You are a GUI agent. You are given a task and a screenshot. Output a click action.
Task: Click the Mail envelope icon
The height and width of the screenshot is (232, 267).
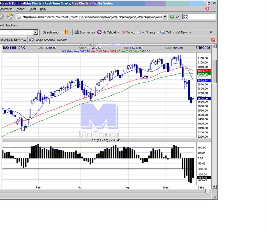[x=162, y=32]
